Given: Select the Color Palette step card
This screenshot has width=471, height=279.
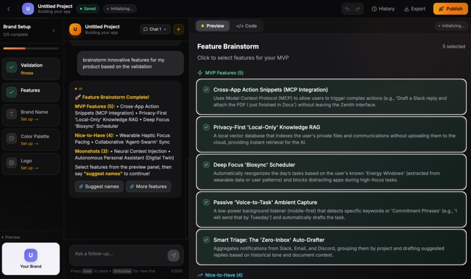Looking at the screenshot, I should 31,139.
